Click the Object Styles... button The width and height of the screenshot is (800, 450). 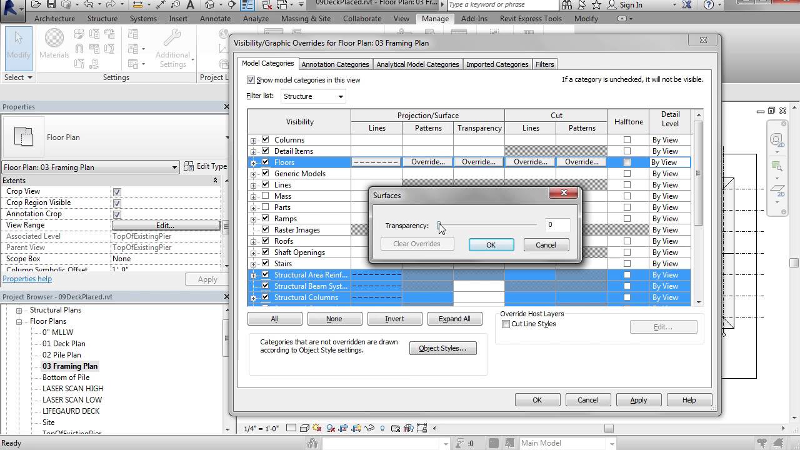[442, 348]
